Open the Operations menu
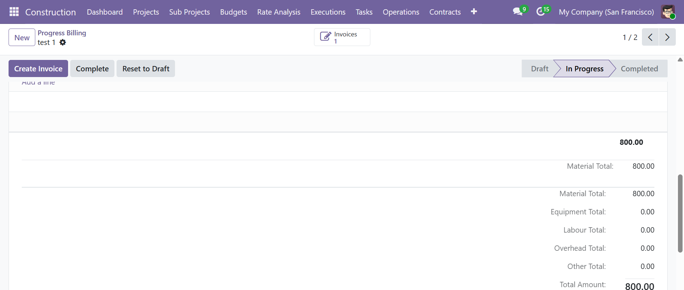 (x=401, y=12)
